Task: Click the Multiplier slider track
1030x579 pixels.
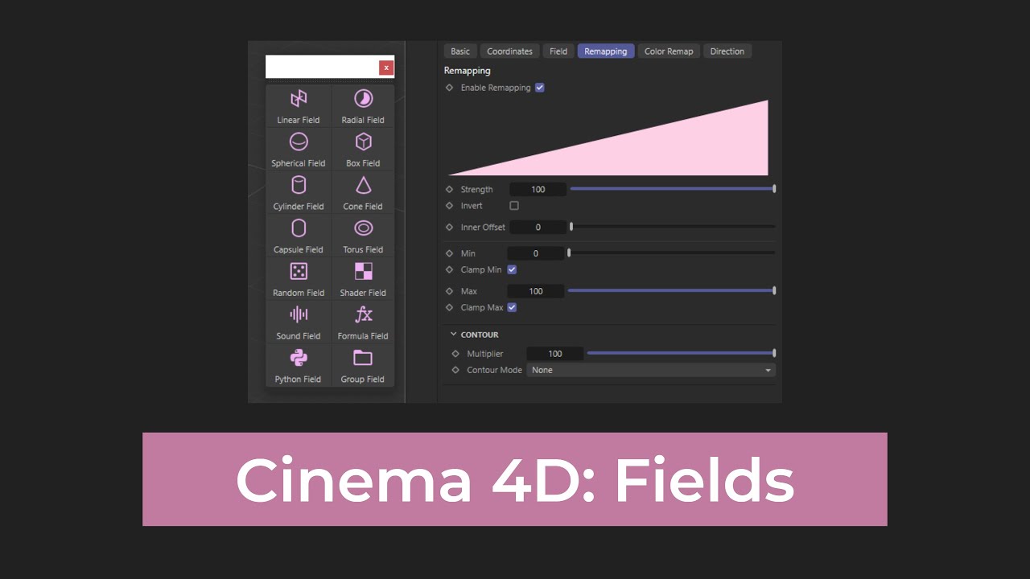Action: (x=681, y=353)
